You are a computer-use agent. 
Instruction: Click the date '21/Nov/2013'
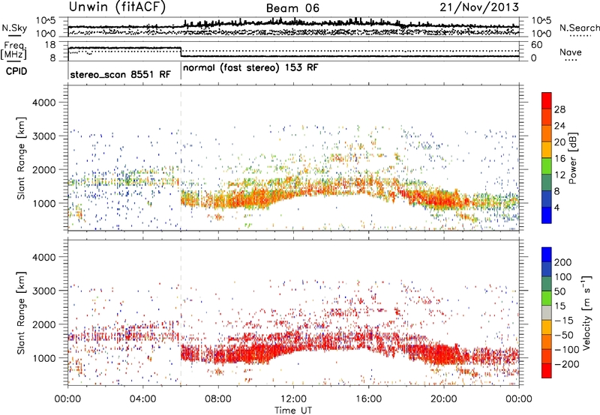[x=479, y=7]
